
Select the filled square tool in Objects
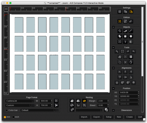[125, 36]
